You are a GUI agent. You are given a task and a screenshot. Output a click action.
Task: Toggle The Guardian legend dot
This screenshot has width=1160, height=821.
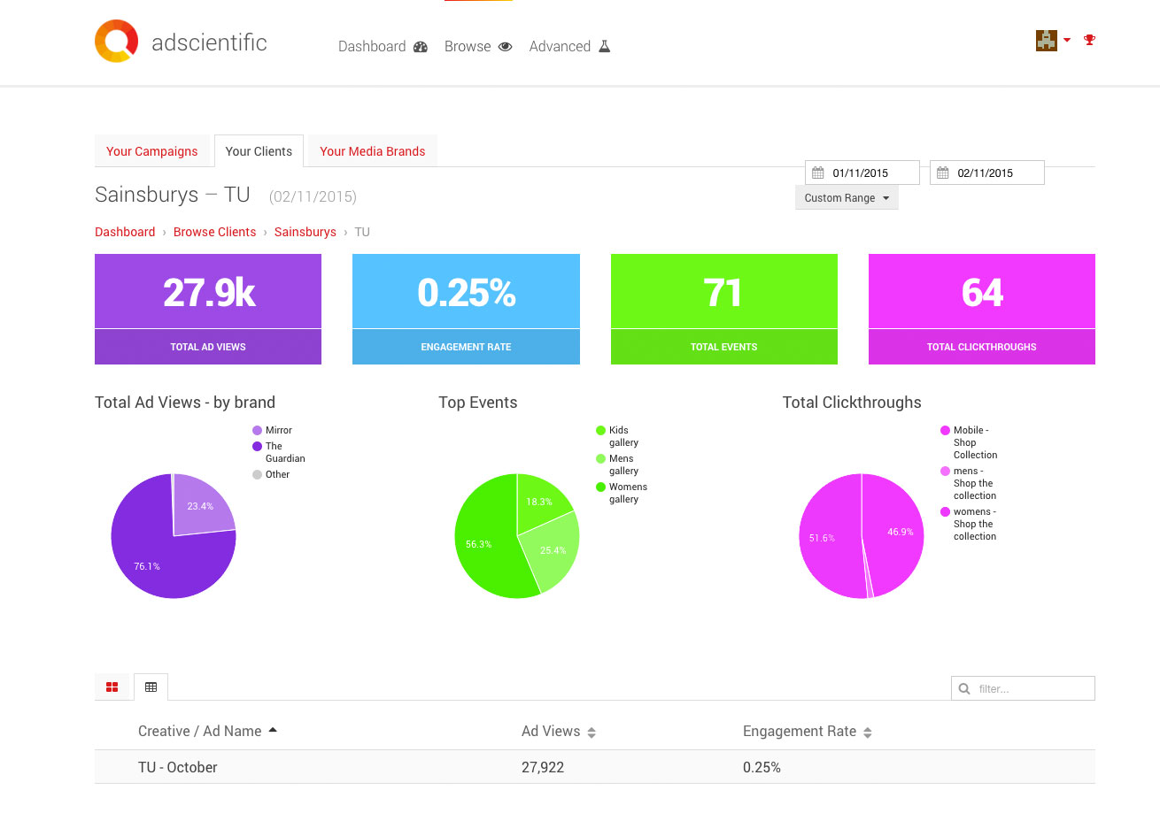pyautogui.click(x=258, y=447)
